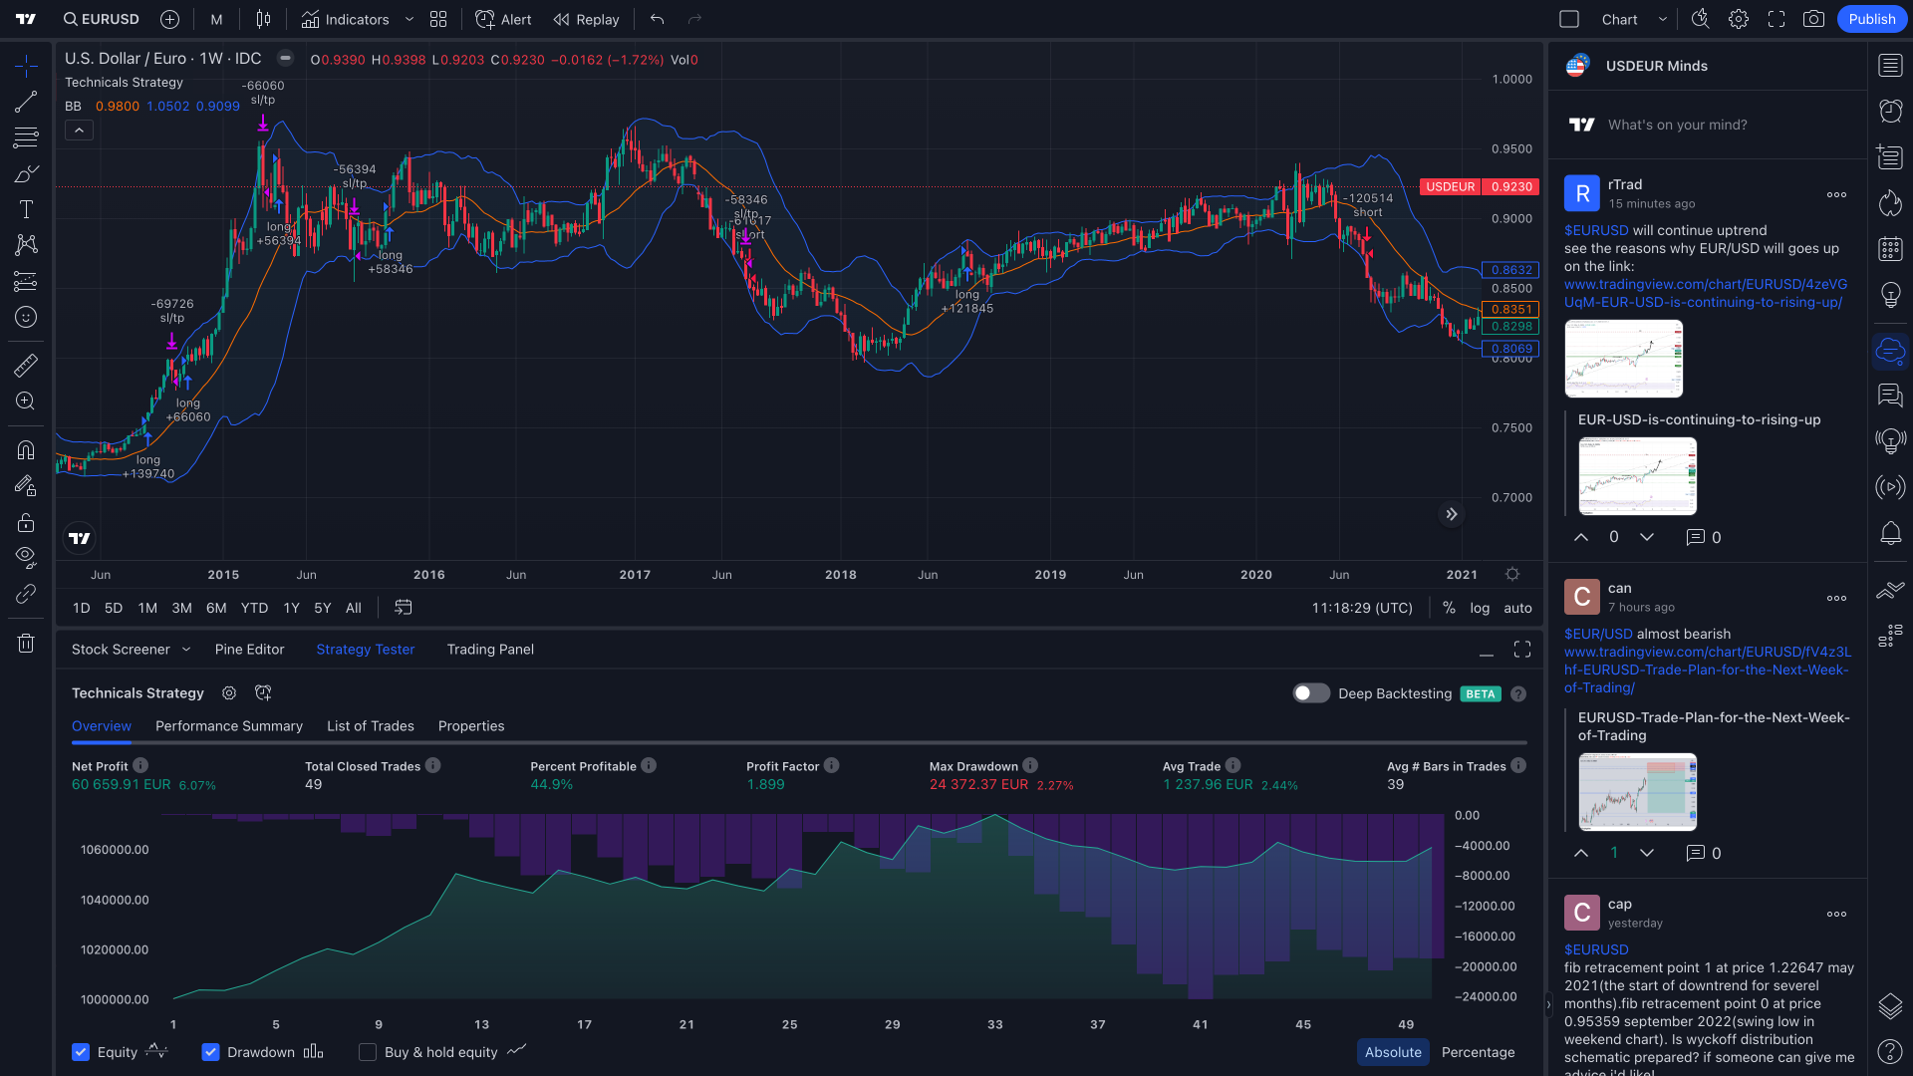Open chart settings via the gear icon
This screenshot has width=1913, height=1076.
(1738, 19)
